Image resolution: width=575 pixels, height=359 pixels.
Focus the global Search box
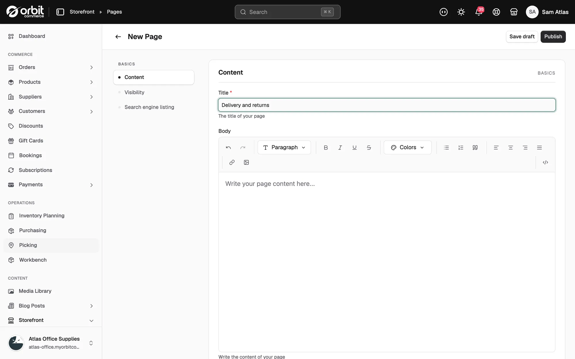click(x=287, y=12)
